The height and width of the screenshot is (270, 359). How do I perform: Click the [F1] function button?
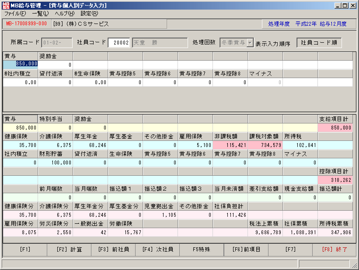click(x=25, y=249)
